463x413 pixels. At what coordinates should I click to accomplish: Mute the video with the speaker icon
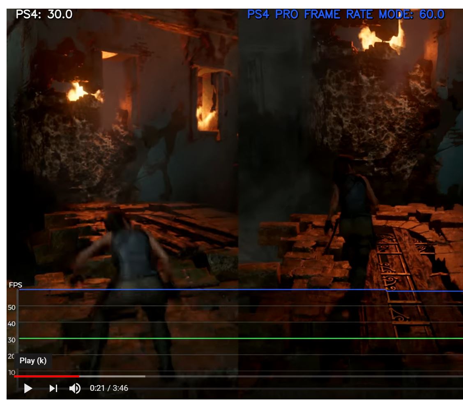pos(75,388)
